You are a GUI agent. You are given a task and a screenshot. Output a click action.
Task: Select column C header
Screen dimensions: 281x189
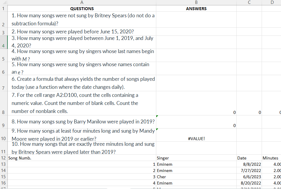(249, 2)
